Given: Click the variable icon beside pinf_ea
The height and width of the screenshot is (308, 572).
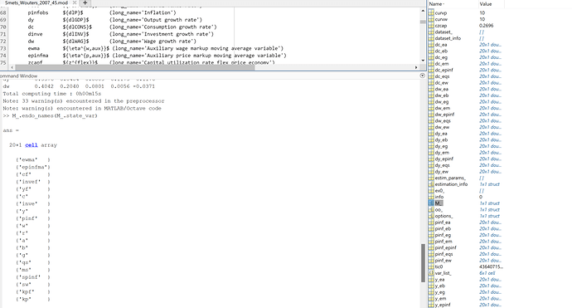Looking at the screenshot, I should 431,222.
